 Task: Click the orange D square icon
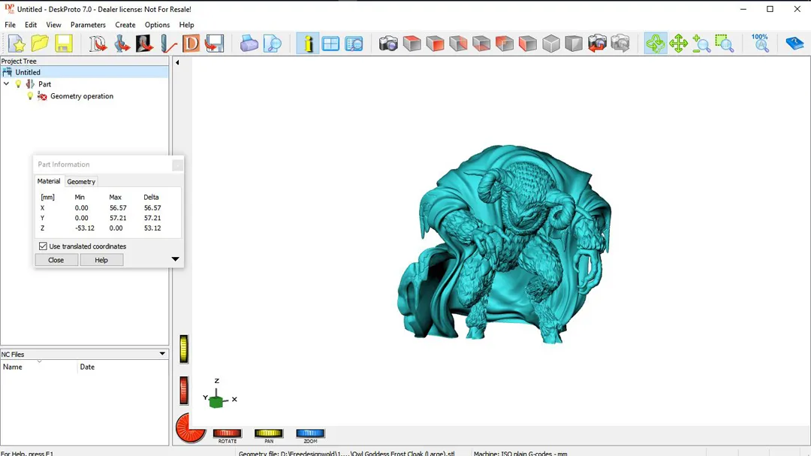point(191,44)
